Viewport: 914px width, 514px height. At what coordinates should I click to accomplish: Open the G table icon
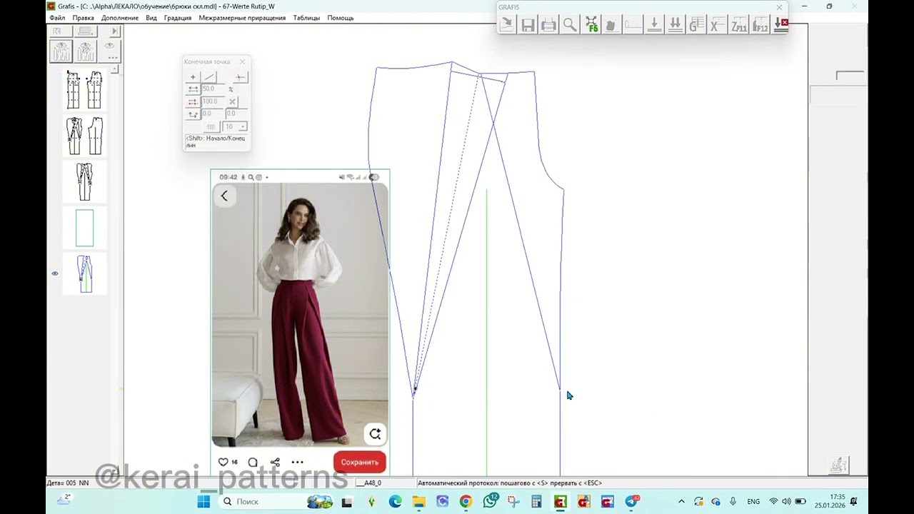(696, 25)
